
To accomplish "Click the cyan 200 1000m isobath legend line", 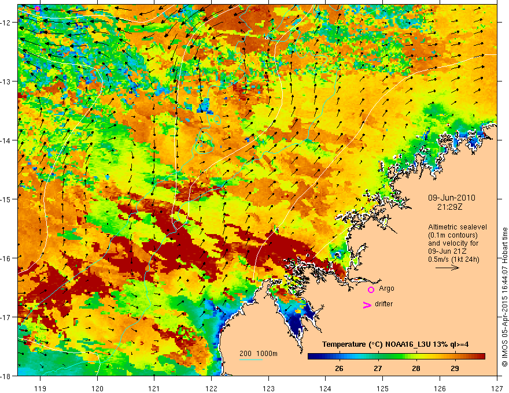I will click(x=251, y=359).
